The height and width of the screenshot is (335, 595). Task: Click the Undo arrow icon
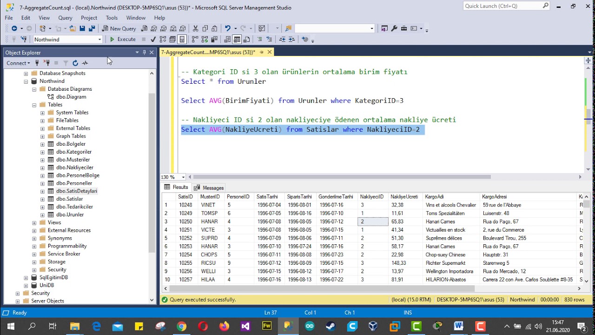point(228,28)
